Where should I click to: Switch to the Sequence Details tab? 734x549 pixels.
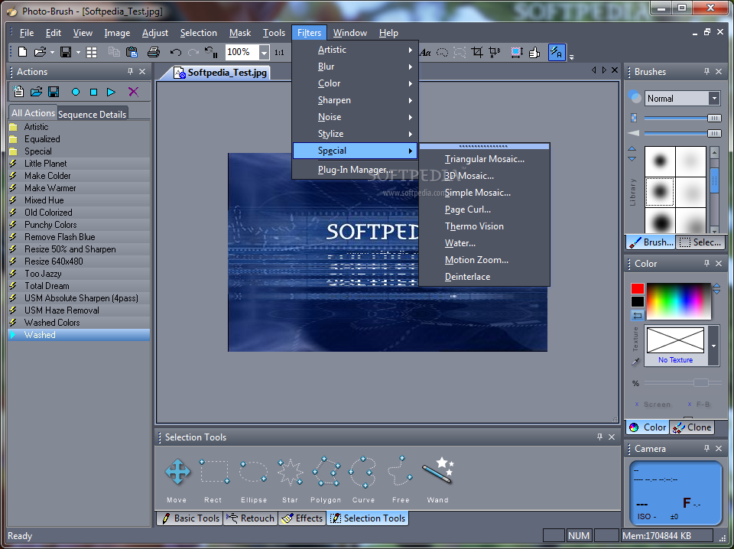point(93,114)
